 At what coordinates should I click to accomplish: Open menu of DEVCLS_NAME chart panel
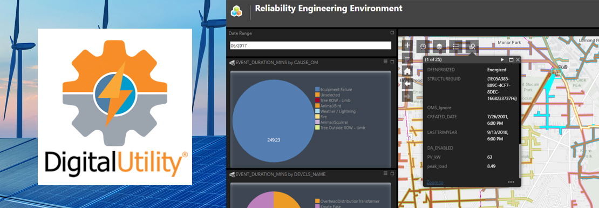385,174
